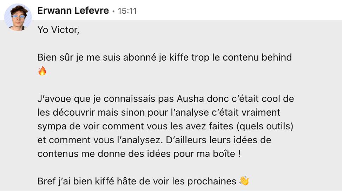This screenshot has width=342, height=192.
Task: Click the "Yo Victor," greeting line
Action: point(58,30)
